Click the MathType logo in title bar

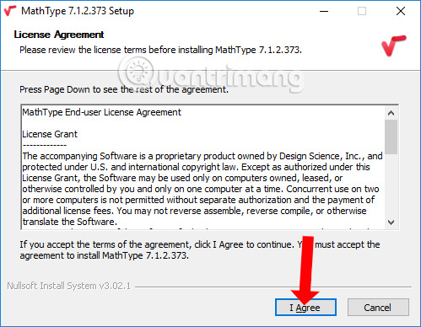[x=9, y=11]
